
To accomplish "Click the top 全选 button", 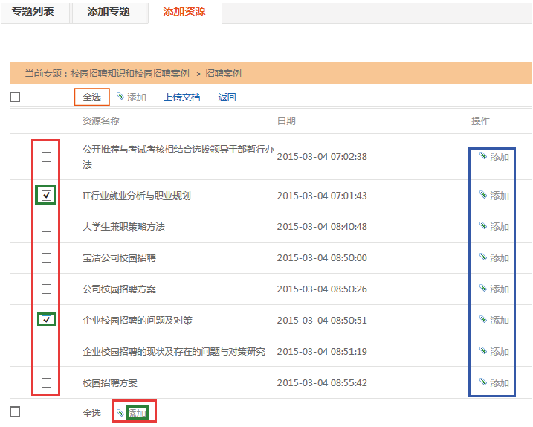I will (91, 97).
